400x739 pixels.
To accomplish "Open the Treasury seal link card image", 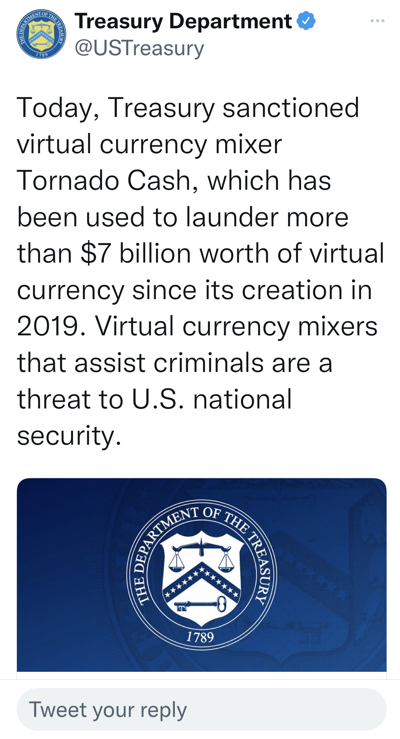I will [201, 574].
